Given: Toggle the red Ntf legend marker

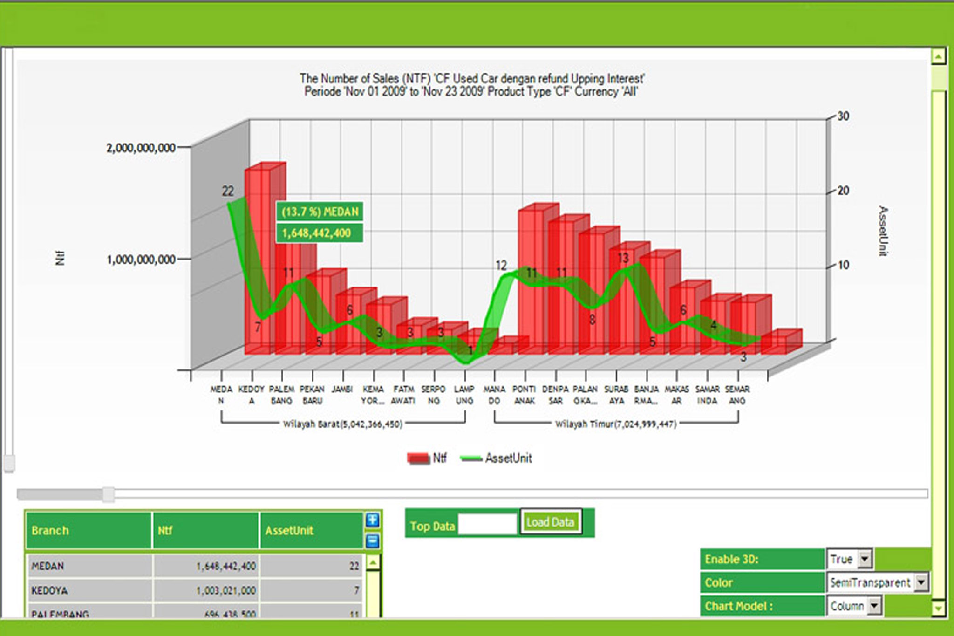Looking at the screenshot, I should click(418, 458).
